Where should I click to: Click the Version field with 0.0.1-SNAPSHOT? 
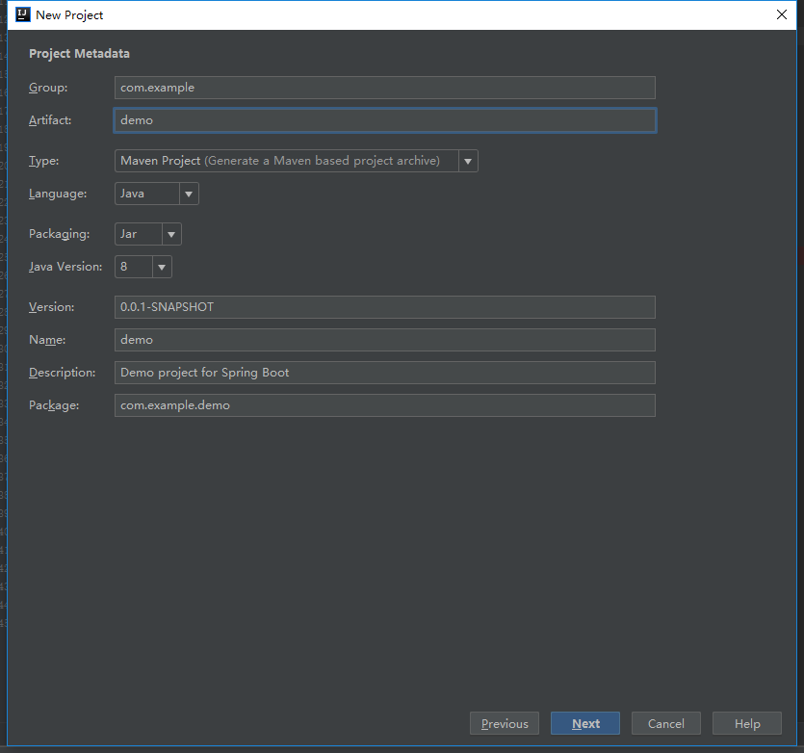point(384,307)
